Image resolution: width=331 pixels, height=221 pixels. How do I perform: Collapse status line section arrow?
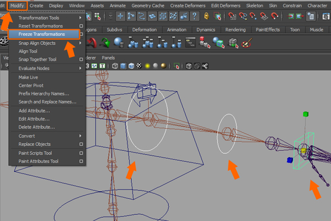pyautogui.click(x=110, y=16)
